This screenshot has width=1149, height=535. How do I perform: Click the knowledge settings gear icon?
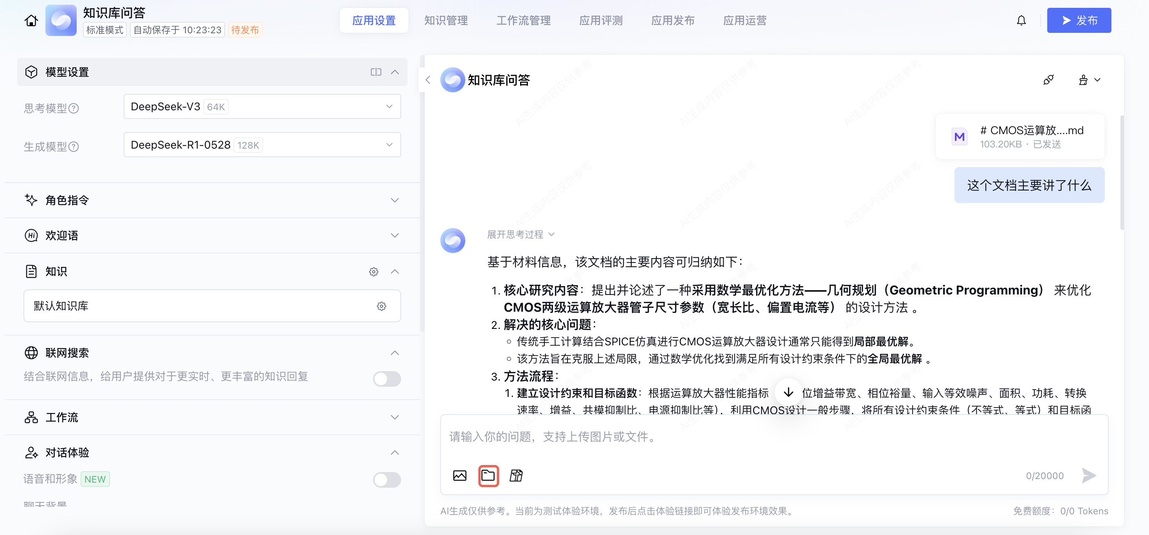[373, 271]
